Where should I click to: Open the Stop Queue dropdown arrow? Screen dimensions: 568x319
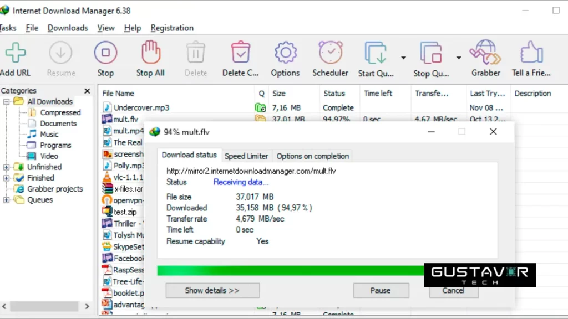(x=459, y=58)
